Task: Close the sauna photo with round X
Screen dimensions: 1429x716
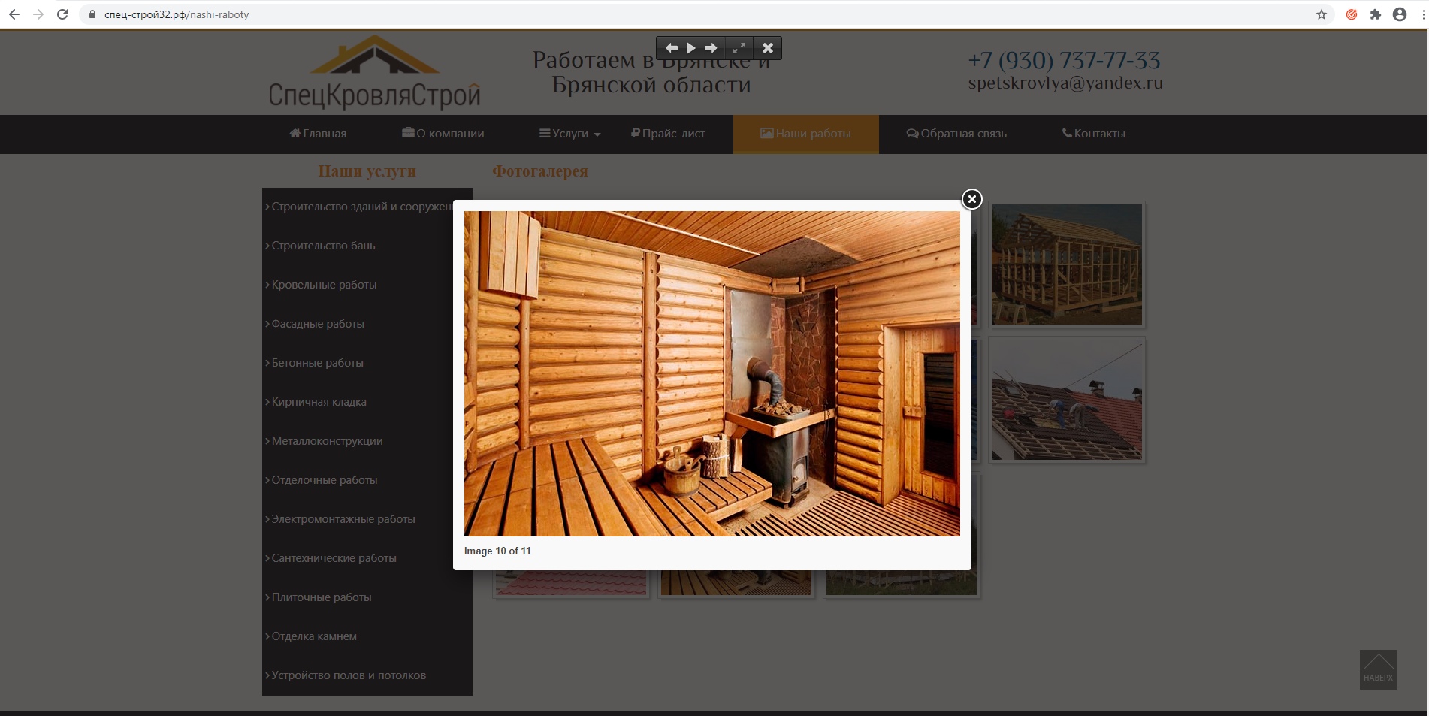Action: click(x=971, y=199)
